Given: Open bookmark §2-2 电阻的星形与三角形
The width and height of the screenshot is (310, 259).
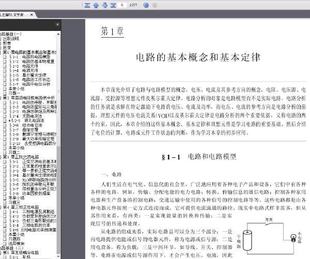Looking at the screenshot, I should pos(33,107).
